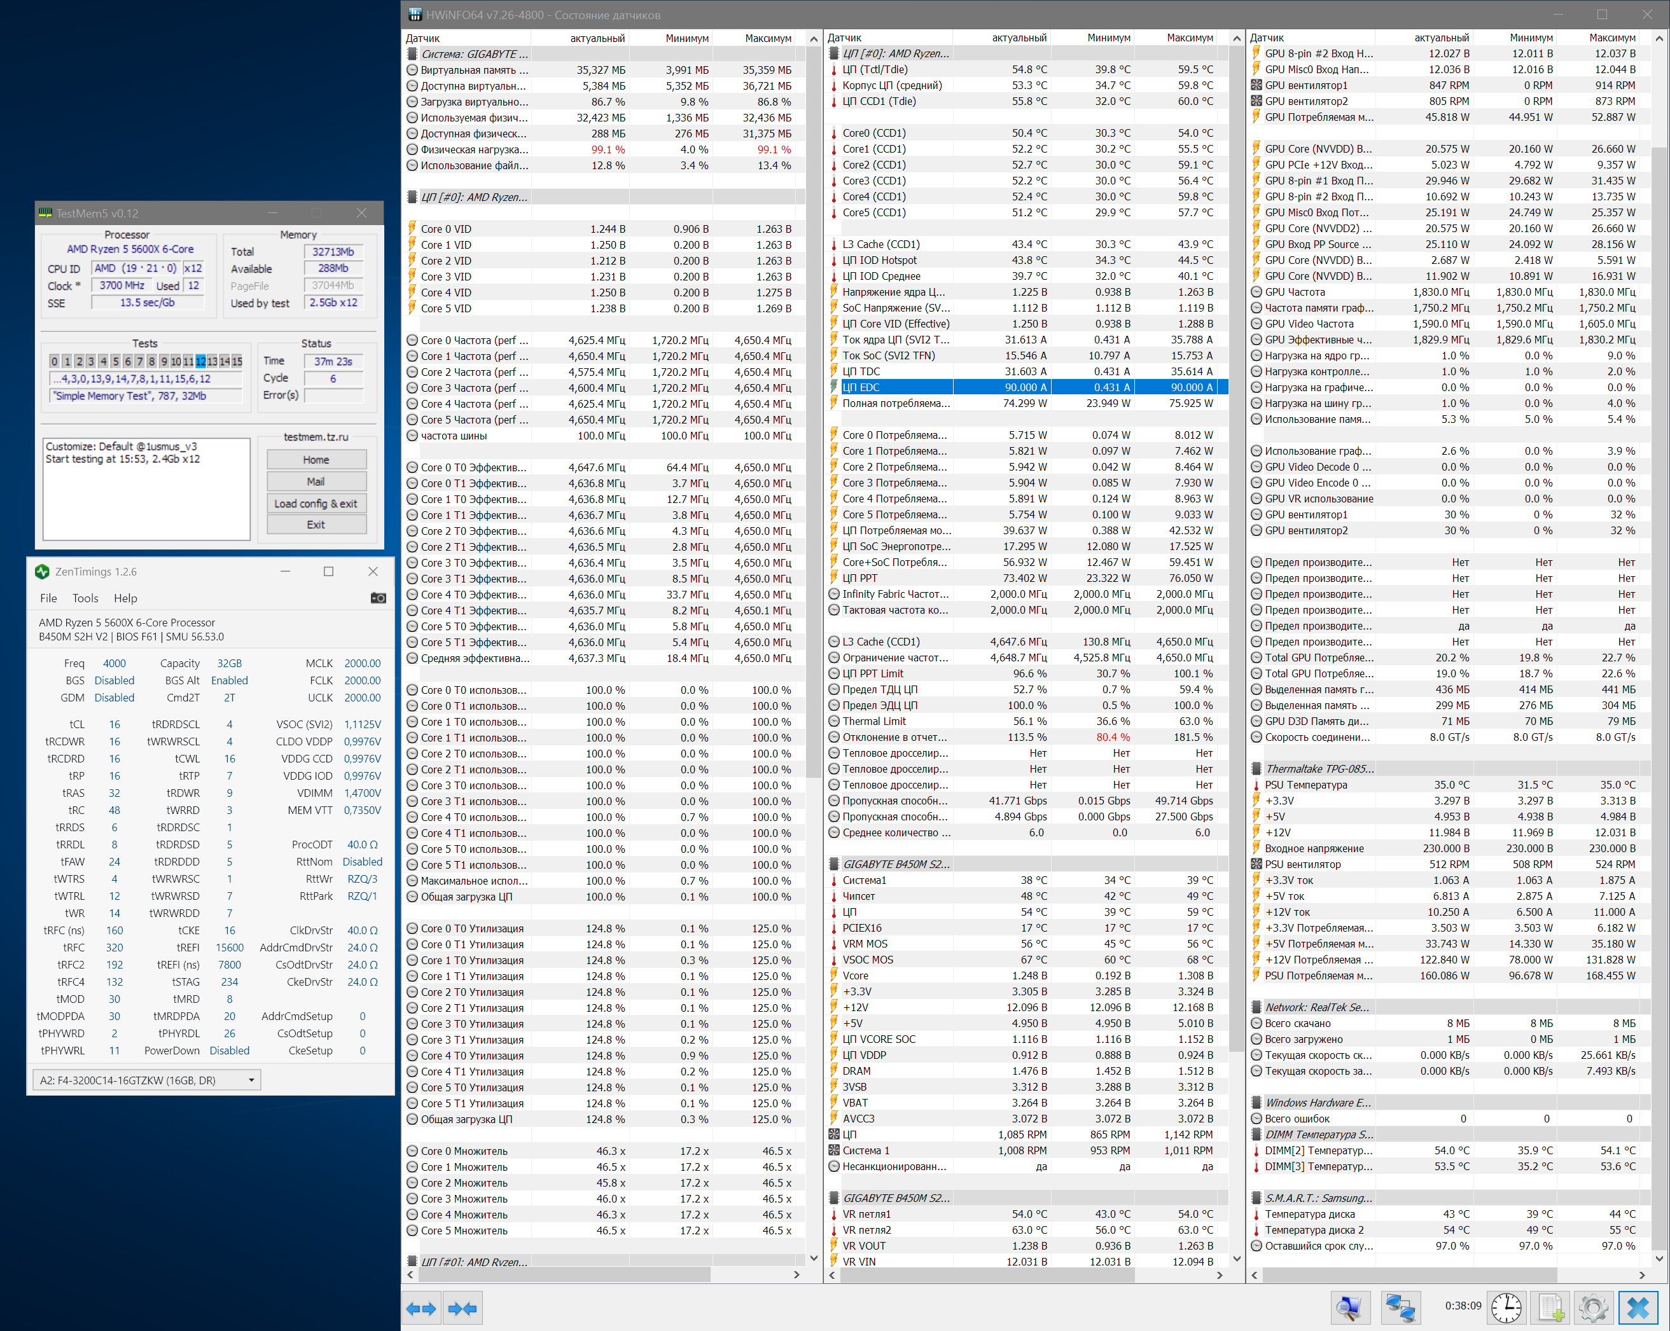This screenshot has height=1331, width=1670.
Task: Open the Help menu in ZenTimings
Action: pyautogui.click(x=125, y=598)
